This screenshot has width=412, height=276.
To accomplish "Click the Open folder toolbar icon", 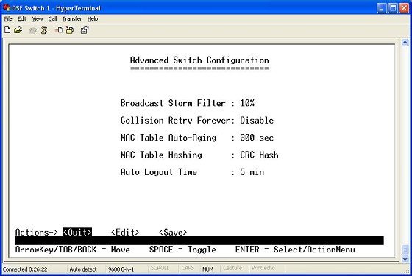I will pyautogui.click(x=18, y=30).
